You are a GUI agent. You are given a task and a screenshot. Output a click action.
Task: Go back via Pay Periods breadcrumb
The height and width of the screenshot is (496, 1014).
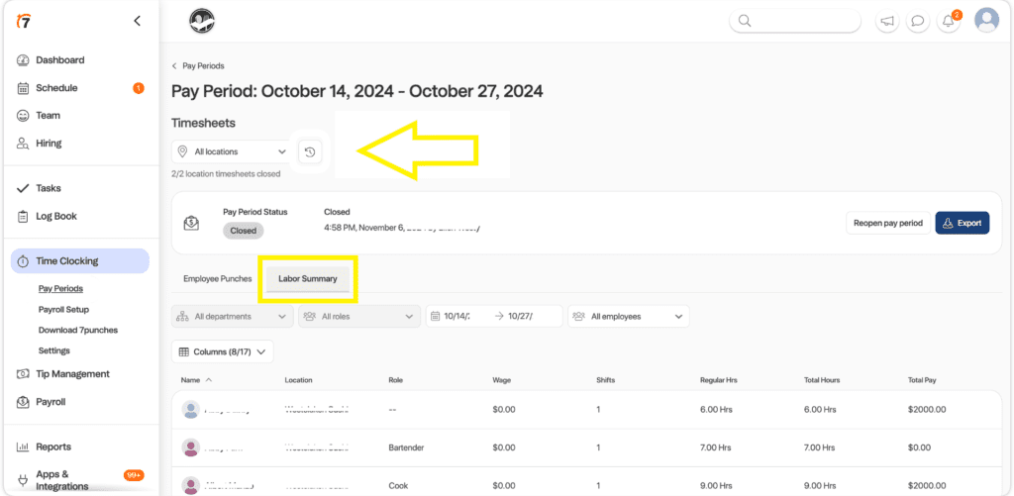(x=202, y=65)
